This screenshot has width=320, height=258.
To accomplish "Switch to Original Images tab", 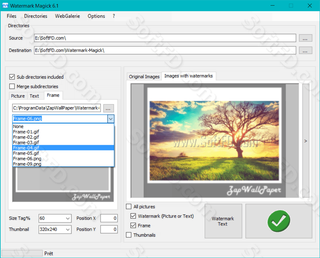I will point(144,77).
